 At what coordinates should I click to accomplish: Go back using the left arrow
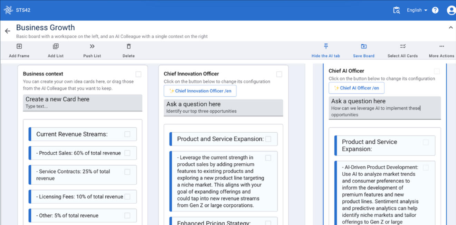coord(8,31)
